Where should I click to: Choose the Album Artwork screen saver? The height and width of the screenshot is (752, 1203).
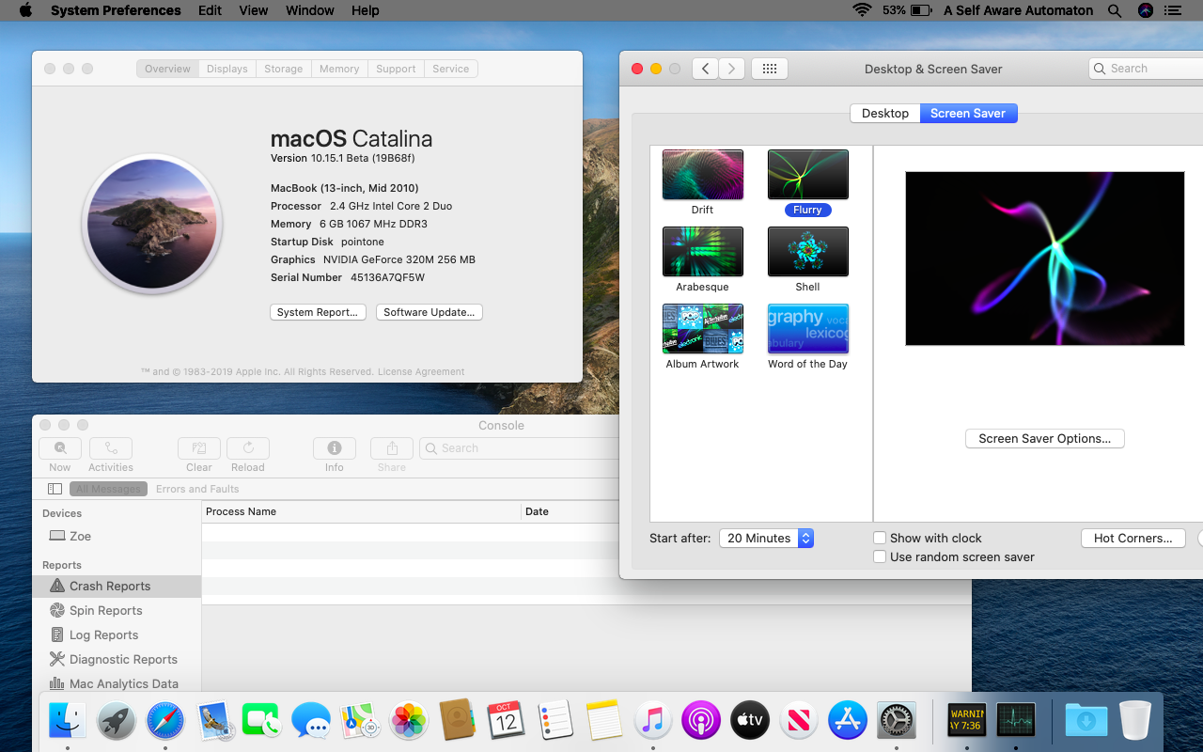tap(703, 329)
